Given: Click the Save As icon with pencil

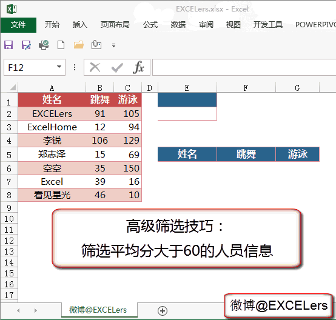Looking at the screenshot, I should [x=26, y=45].
